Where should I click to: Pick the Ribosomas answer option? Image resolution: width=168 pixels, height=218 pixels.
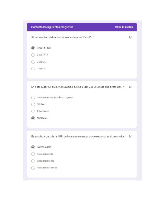(33, 111)
